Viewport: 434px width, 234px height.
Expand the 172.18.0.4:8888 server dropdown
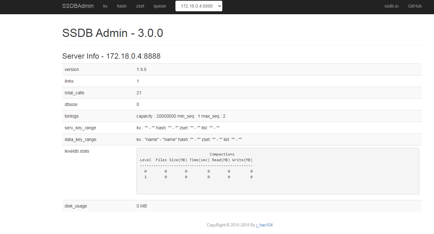[199, 6]
